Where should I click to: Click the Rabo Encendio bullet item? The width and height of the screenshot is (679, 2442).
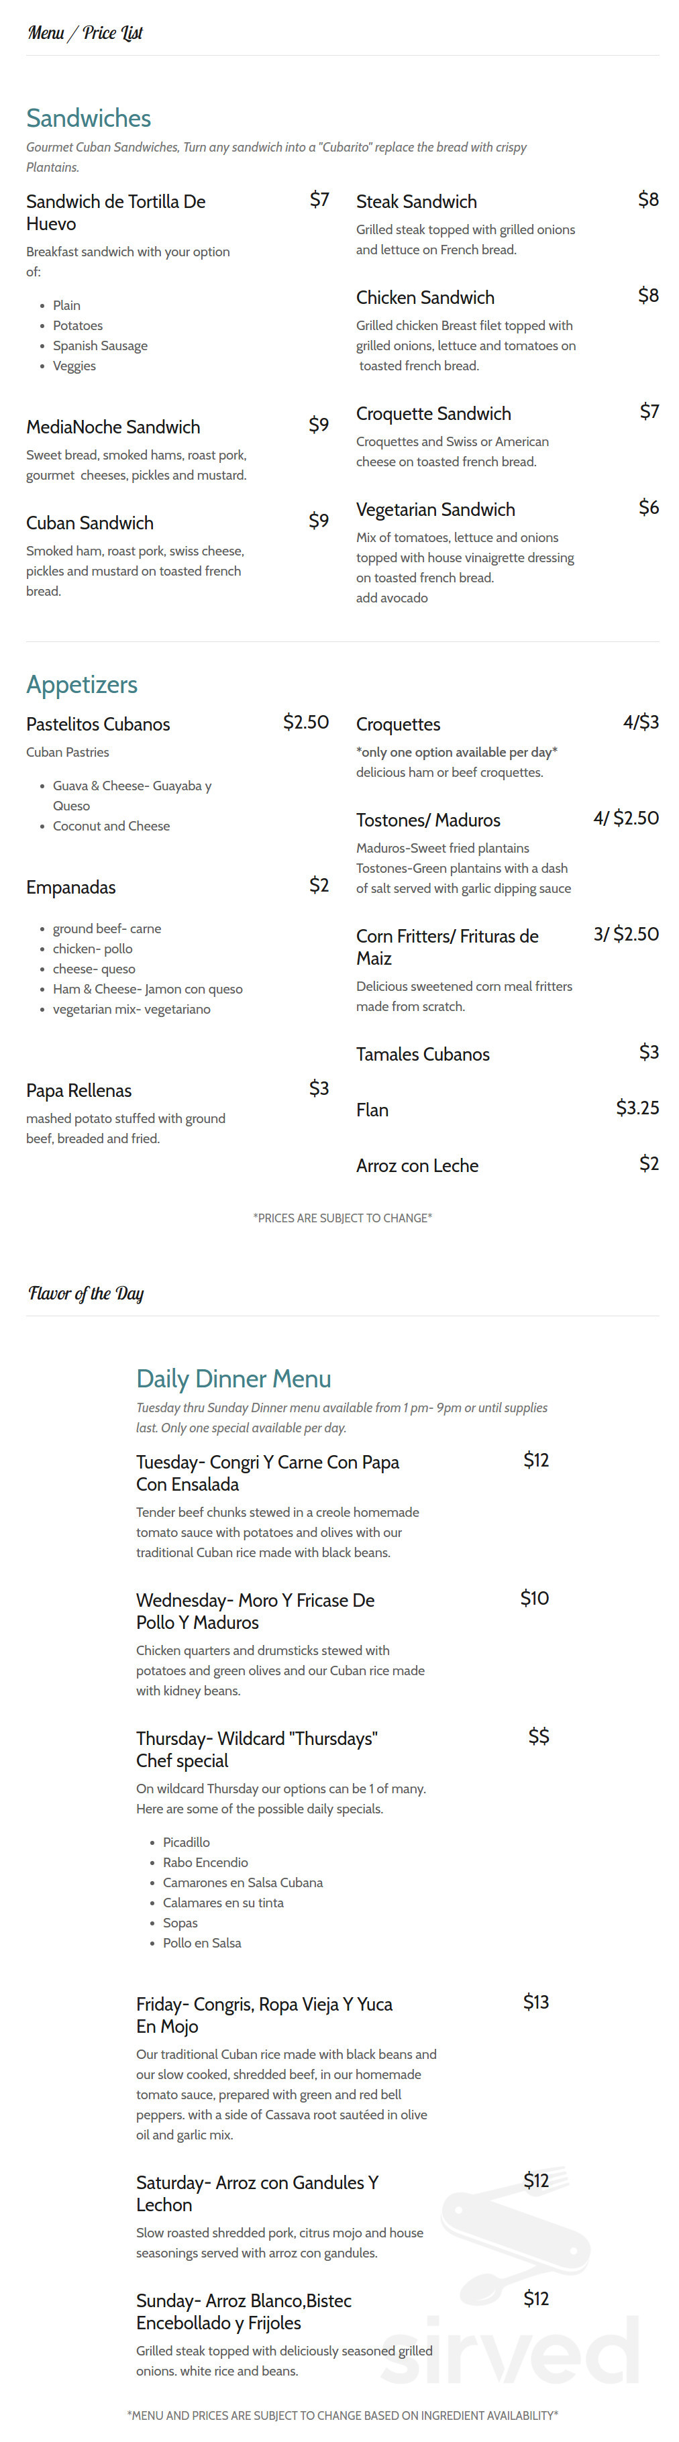pos(205,1862)
